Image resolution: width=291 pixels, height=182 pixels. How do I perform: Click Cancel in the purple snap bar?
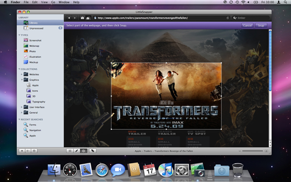tap(247, 25)
